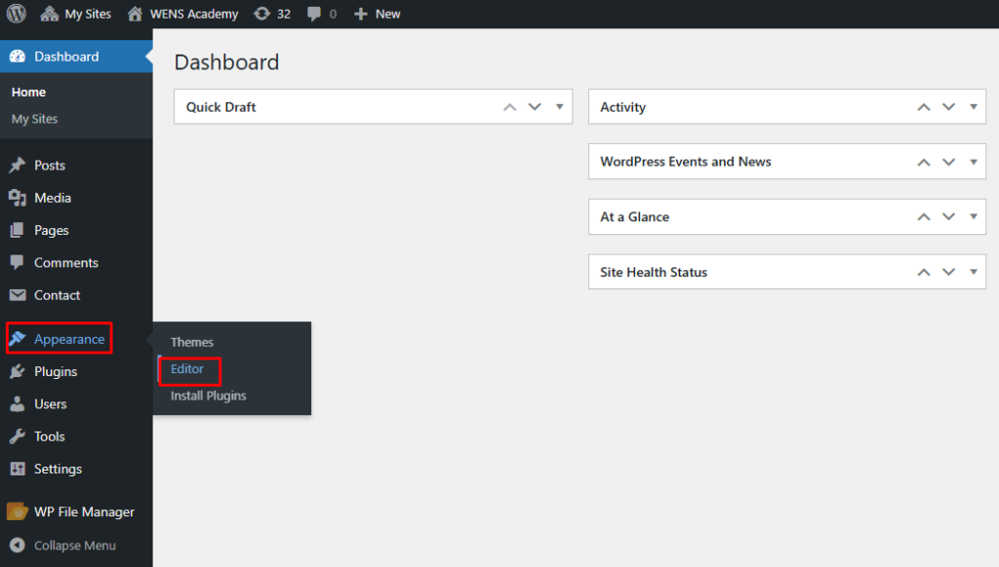Viewport: 999px width, 567px height.
Task: Open the comments bubble icon in admin bar
Action: (x=313, y=14)
